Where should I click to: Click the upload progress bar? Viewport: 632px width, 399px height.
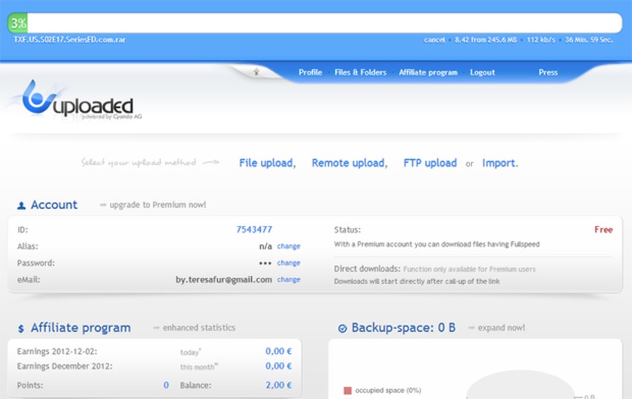315,23
